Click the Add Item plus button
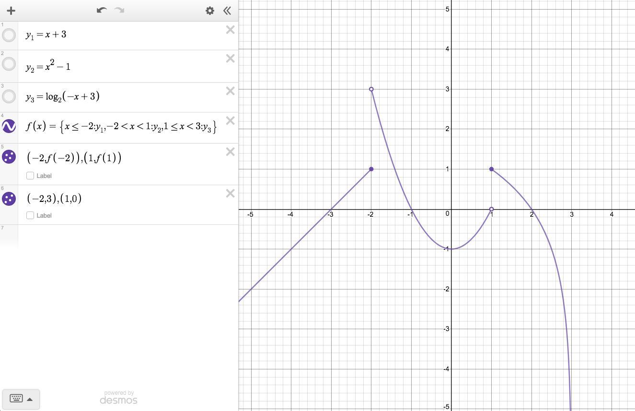The width and height of the screenshot is (635, 411). pyautogui.click(x=11, y=11)
